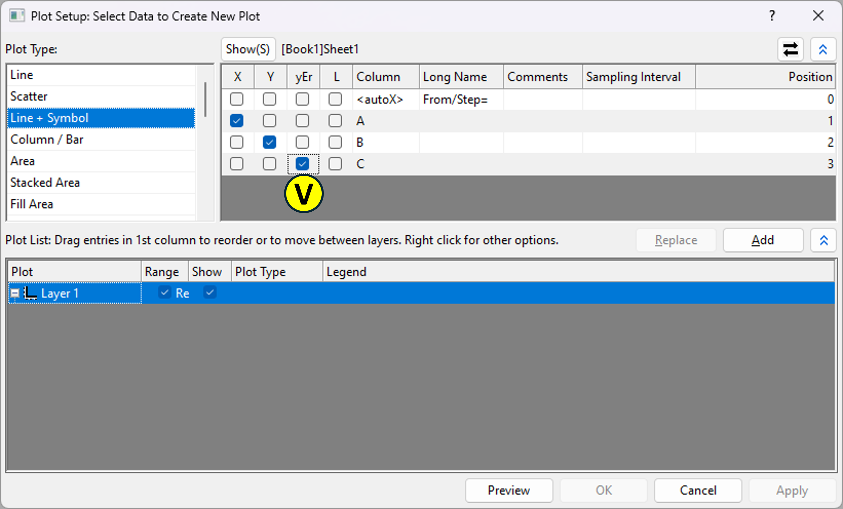Click the Show(S) button
The height and width of the screenshot is (509, 843).
coord(248,50)
